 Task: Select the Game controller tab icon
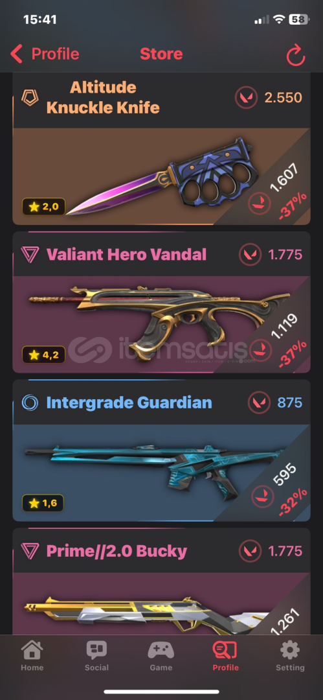pyautogui.click(x=161, y=651)
